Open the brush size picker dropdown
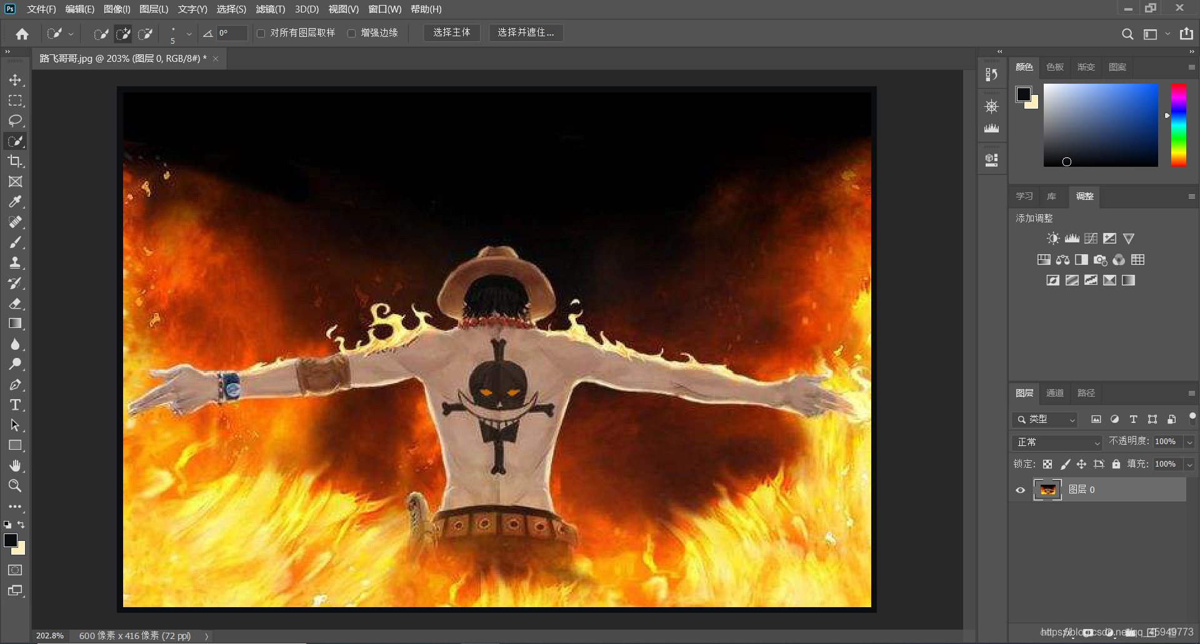Image resolution: width=1200 pixels, height=644 pixels. pyautogui.click(x=189, y=34)
